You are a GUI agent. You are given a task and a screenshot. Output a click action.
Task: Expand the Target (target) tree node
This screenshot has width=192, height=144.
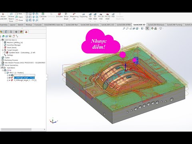point(3,50)
